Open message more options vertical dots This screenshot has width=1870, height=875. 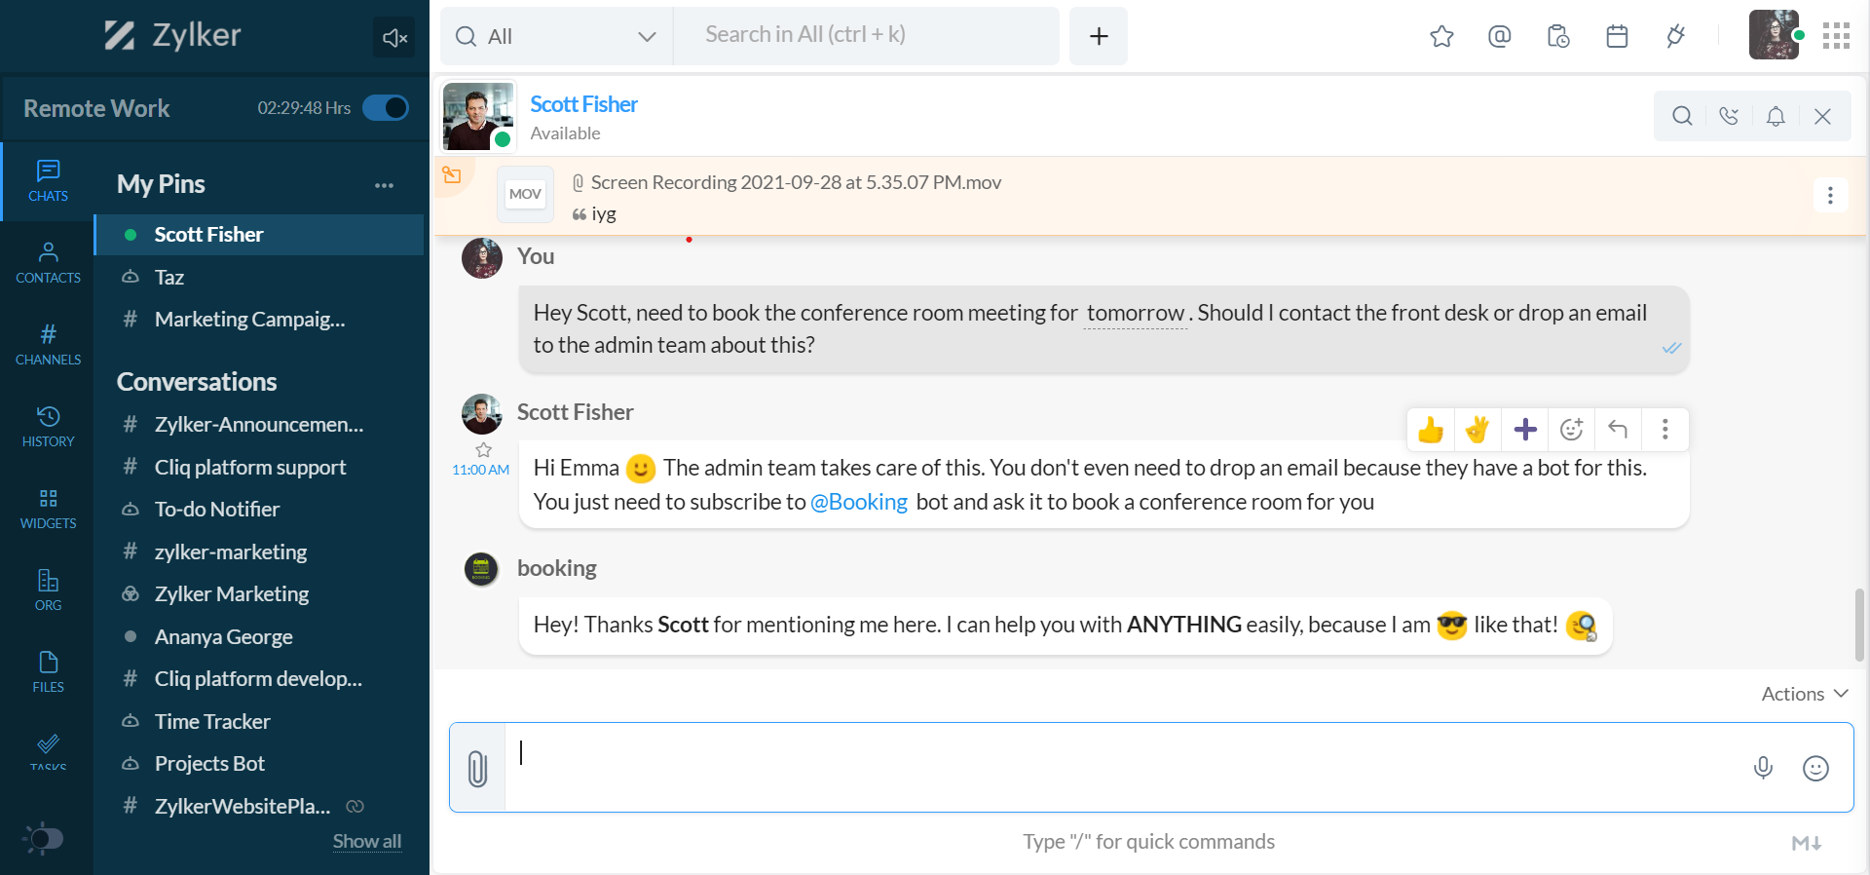coord(1664,430)
